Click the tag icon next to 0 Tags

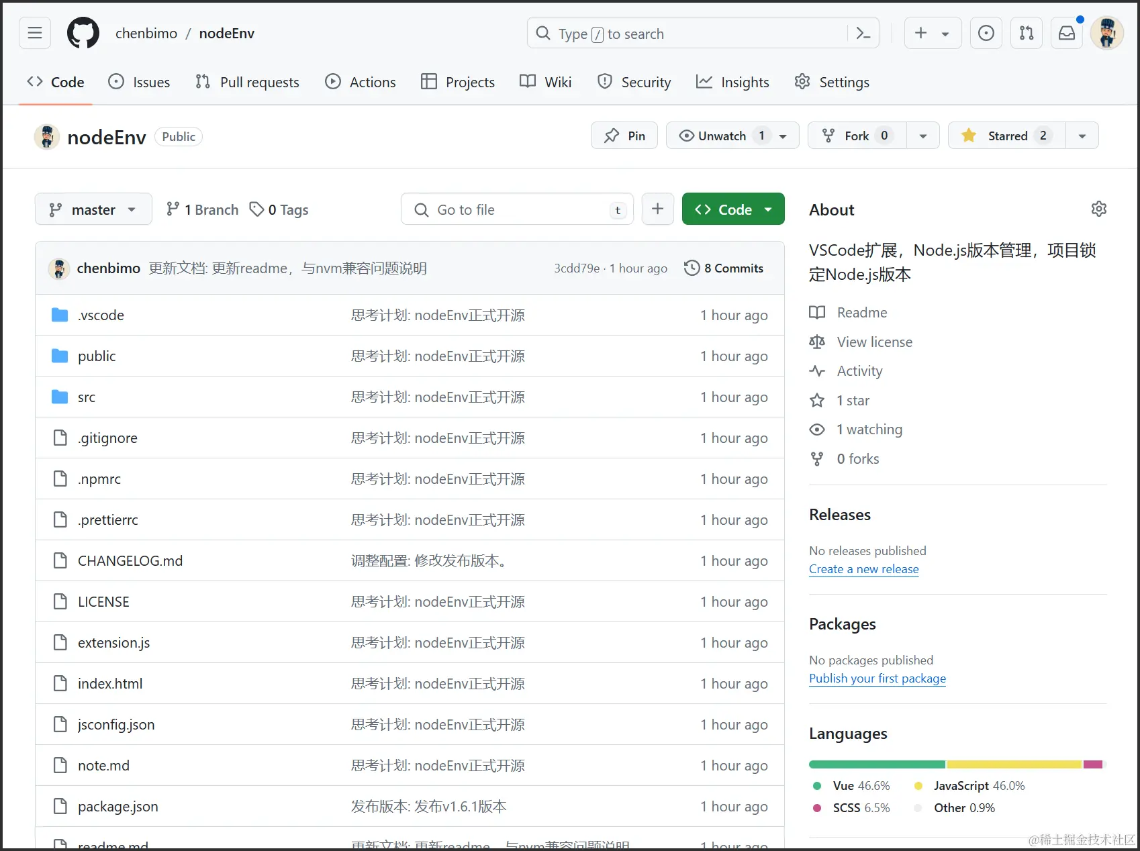pyautogui.click(x=256, y=209)
